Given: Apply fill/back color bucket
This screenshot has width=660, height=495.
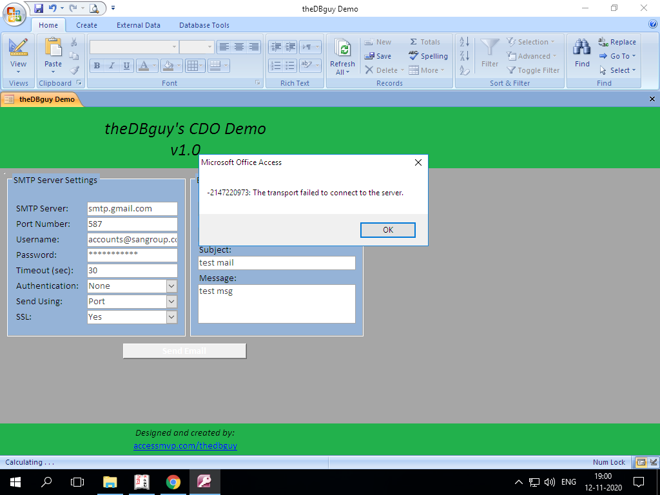Looking at the screenshot, I should tap(168, 66).
